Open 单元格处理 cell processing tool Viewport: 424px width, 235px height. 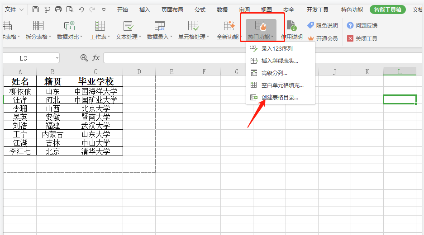click(193, 30)
